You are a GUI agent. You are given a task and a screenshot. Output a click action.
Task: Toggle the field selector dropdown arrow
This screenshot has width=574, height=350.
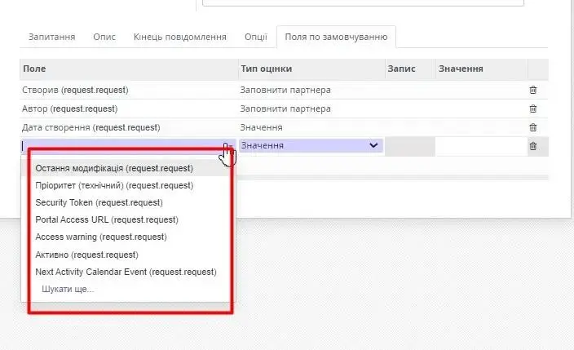[x=230, y=146]
